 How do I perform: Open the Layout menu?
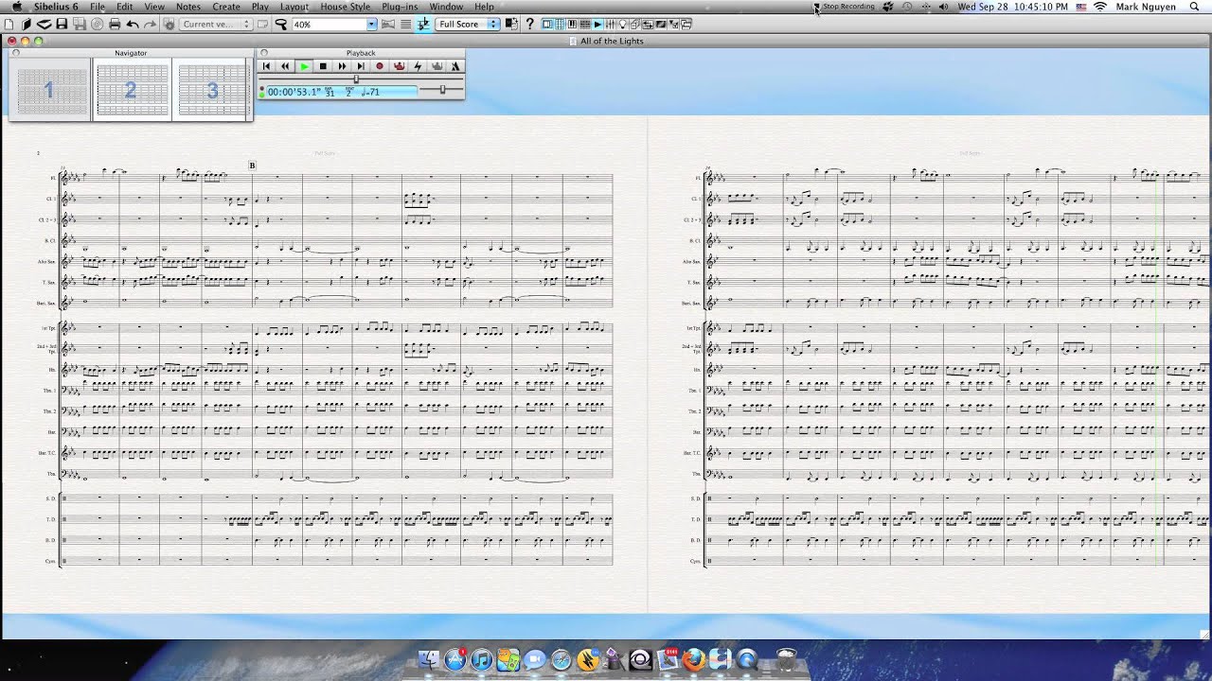[294, 7]
